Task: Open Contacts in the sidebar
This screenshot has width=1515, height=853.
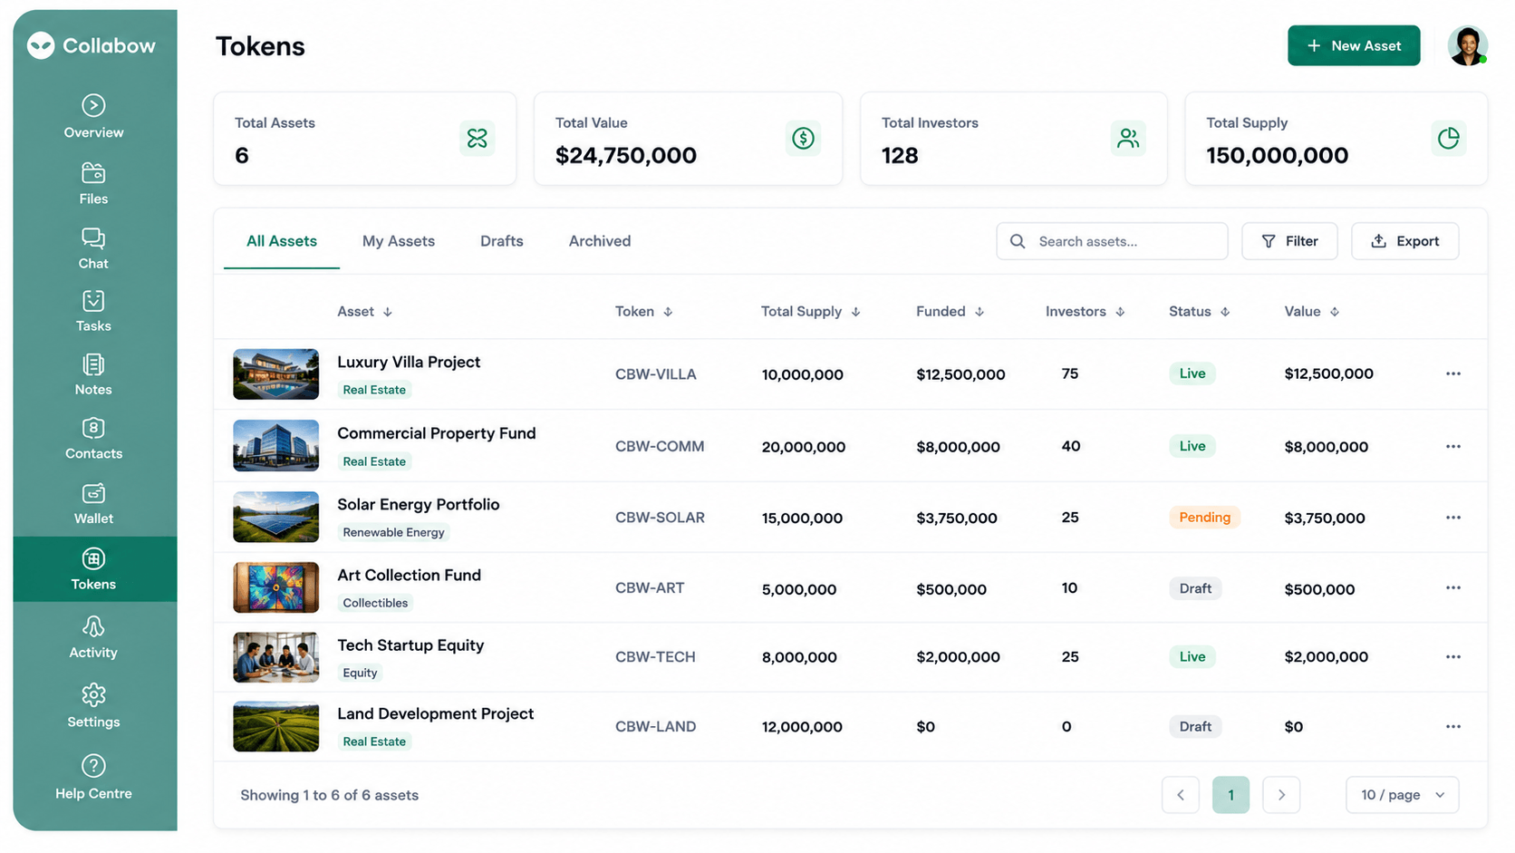Action: click(x=93, y=440)
